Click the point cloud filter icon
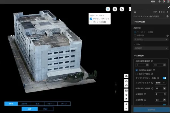 coord(108,9)
